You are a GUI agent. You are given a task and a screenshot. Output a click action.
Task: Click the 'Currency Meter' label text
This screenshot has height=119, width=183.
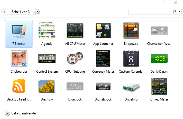pos(103,72)
